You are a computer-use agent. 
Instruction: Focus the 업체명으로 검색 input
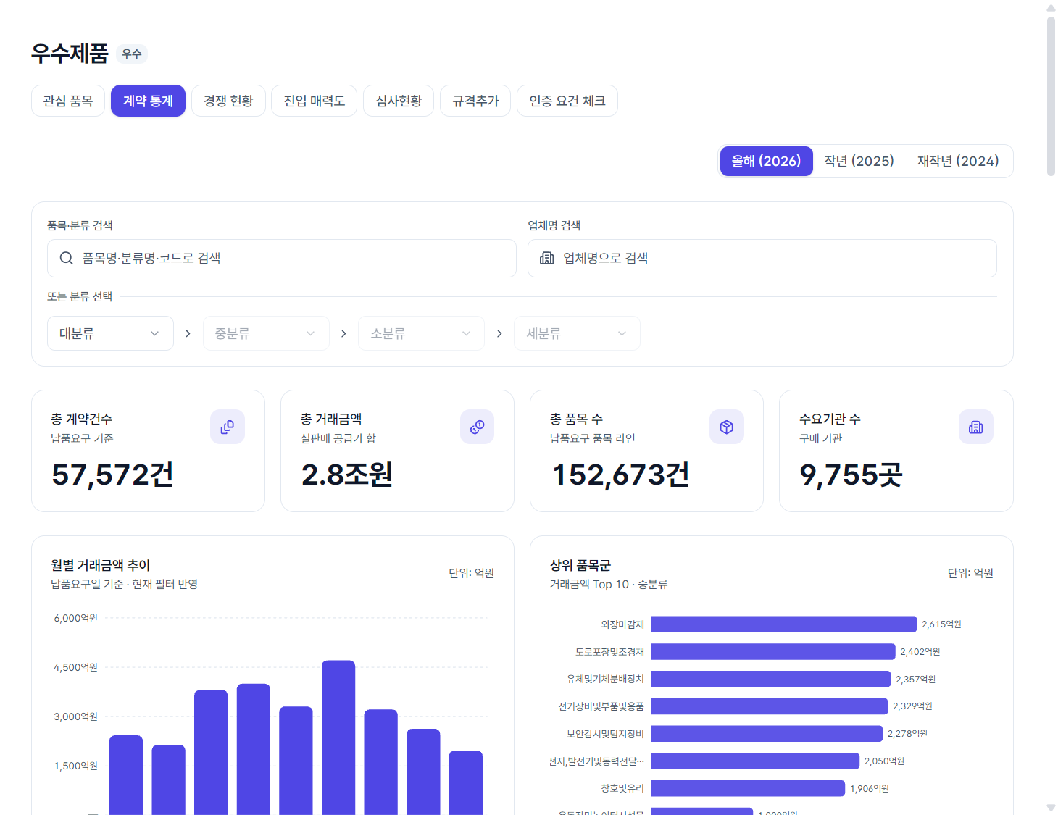pyautogui.click(x=762, y=258)
